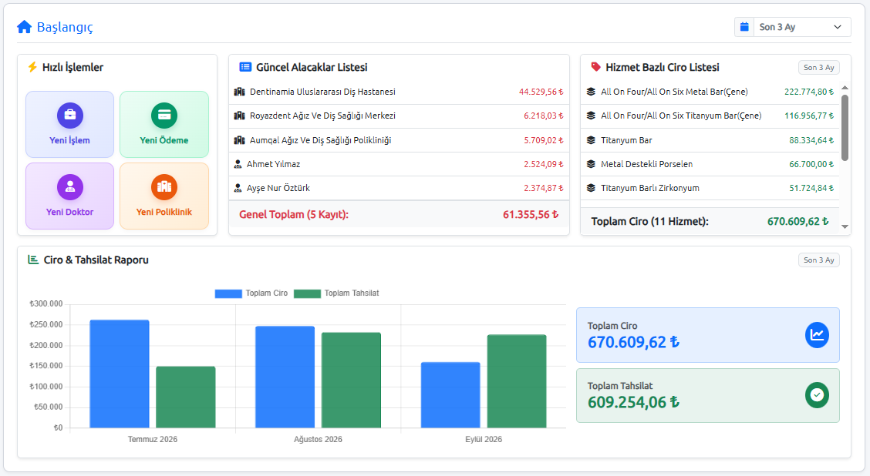Click the person icon next to Ayşe Nur Öztürk
Viewport: 870px width, 476px height.
tap(238, 189)
